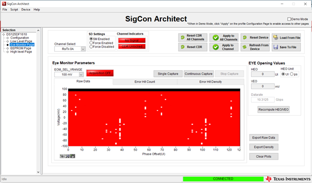Select High level Page in the tree
312x183 pixels.
(x=21, y=52)
